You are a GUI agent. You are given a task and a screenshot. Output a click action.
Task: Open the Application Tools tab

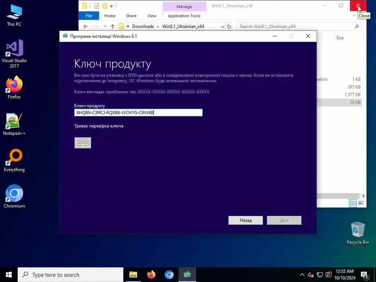coord(184,16)
